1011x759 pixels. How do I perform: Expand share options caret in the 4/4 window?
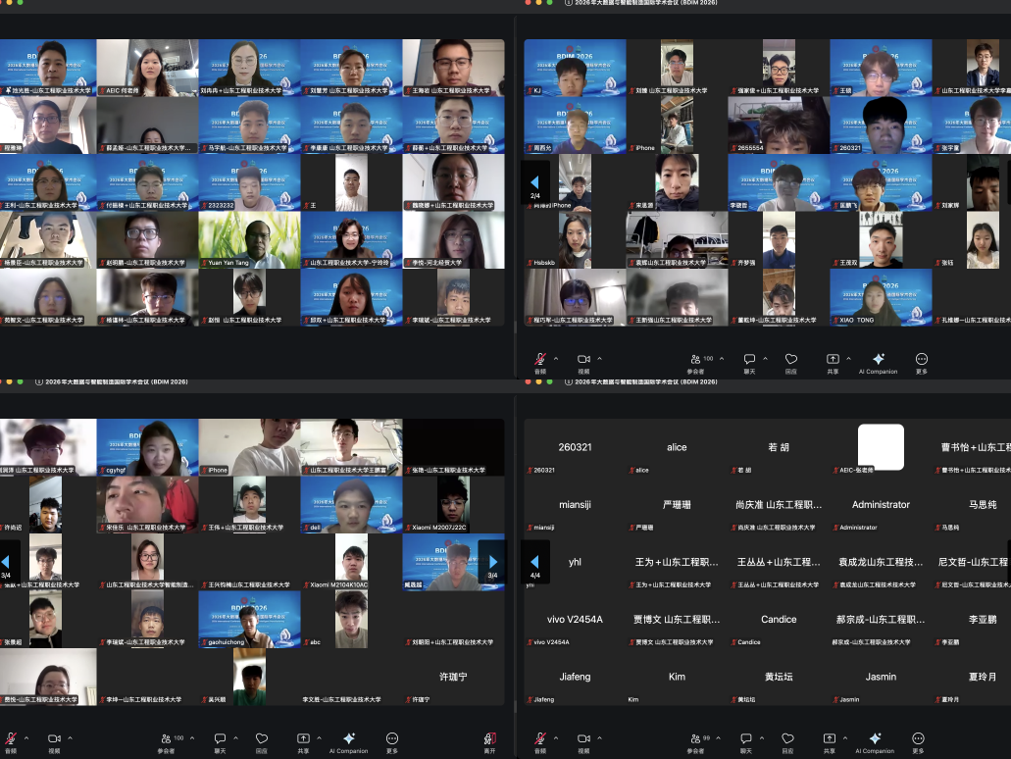(845, 738)
